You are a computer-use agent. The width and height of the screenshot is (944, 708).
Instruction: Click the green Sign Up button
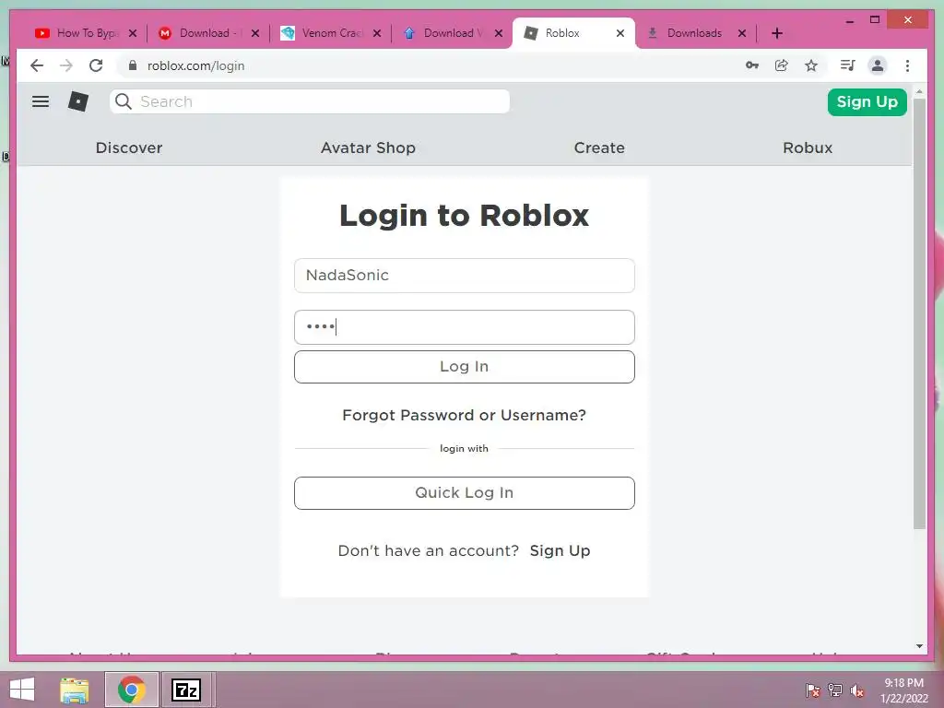click(x=867, y=101)
